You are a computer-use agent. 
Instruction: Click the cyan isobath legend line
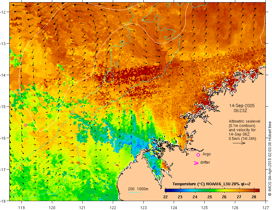point(134,192)
